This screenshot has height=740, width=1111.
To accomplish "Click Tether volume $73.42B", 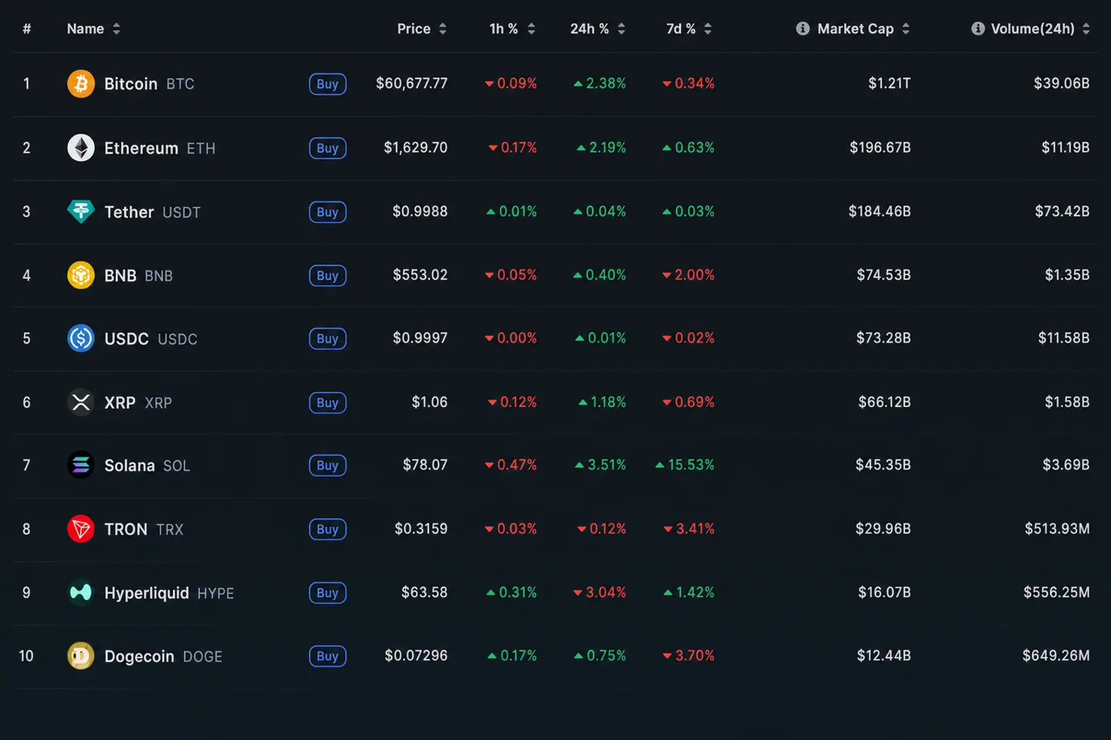I will [1062, 211].
